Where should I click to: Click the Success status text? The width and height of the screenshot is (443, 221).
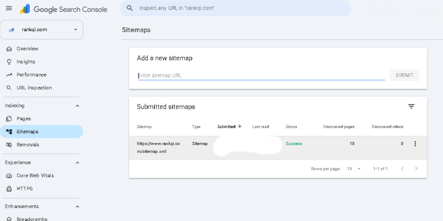click(x=294, y=144)
